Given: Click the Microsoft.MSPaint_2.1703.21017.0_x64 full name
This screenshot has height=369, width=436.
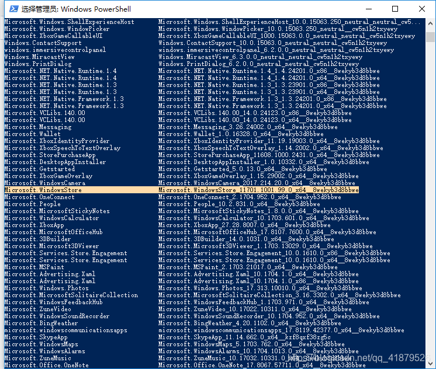Looking at the screenshot, I should coord(248,267).
